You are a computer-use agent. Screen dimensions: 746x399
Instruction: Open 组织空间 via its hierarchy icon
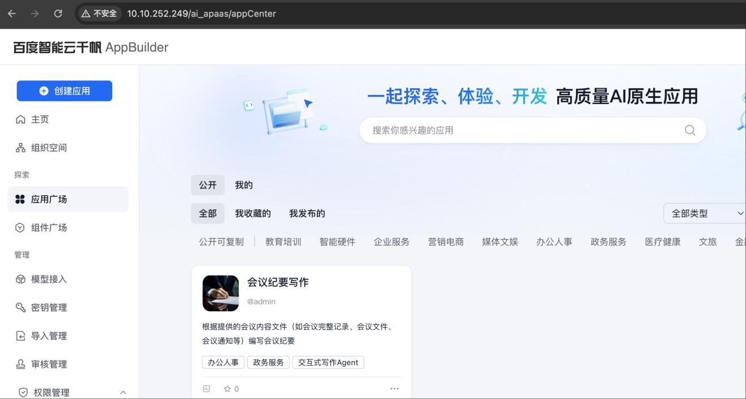[x=21, y=148]
